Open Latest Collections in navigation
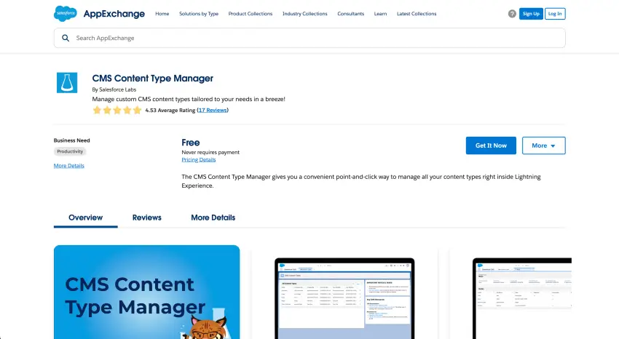619x339 pixels. [417, 14]
